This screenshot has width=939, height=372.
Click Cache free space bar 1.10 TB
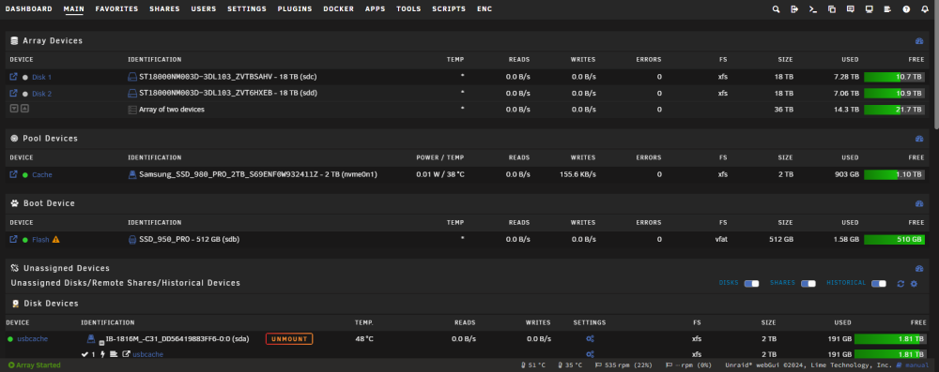[x=894, y=174]
